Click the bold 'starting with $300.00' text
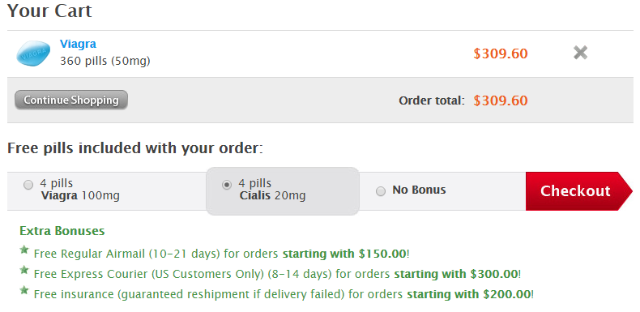The width and height of the screenshot is (640, 312). [x=456, y=274]
